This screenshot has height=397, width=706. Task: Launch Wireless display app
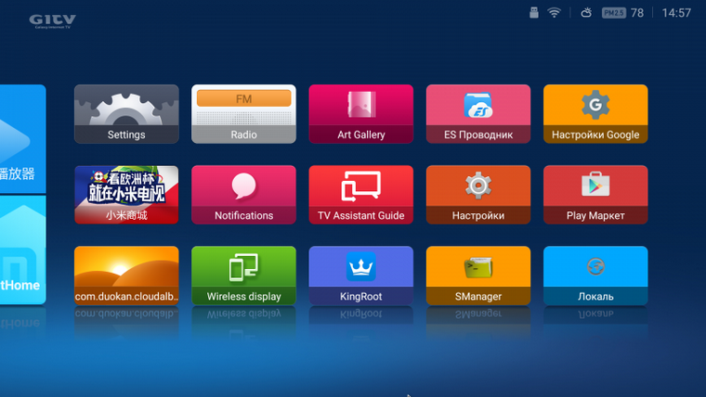tap(243, 275)
